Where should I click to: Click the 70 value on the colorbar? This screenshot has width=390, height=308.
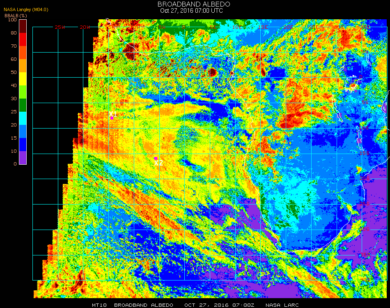[14, 46]
